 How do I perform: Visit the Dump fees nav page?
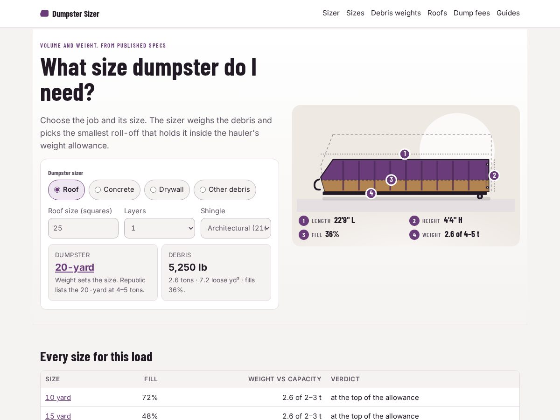coord(472,13)
